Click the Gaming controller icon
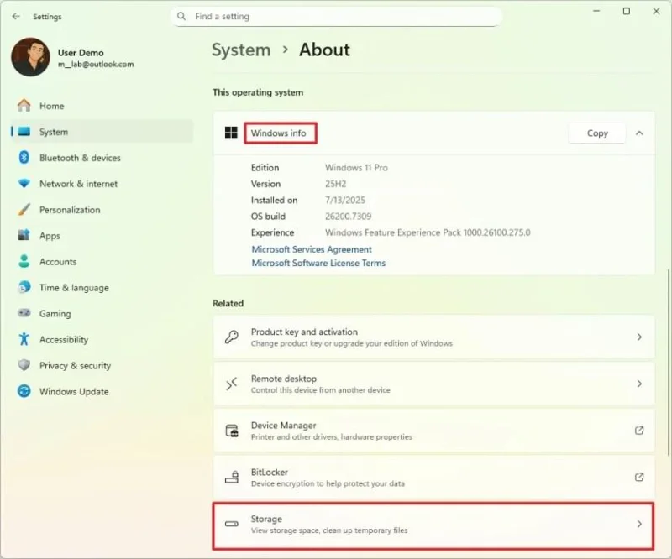Viewport: 672px width, 559px height. pos(24,313)
